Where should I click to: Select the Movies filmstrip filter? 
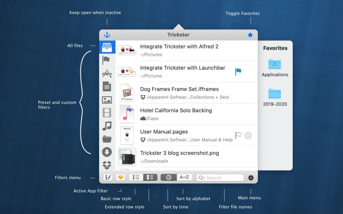tap(107, 113)
